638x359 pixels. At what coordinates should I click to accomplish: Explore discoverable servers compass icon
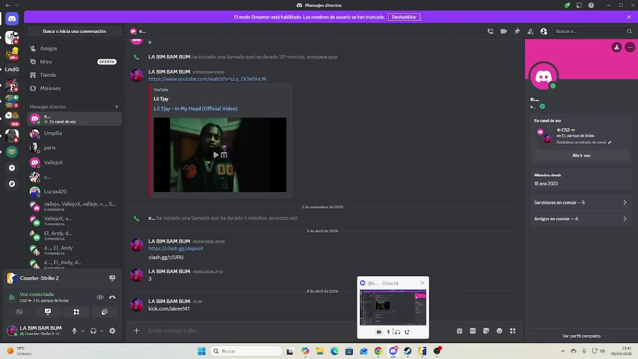[x=12, y=184]
